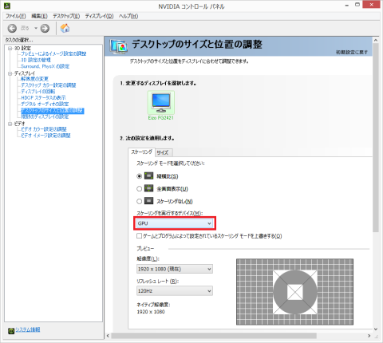Click the Forward arrow toolbar button

tap(45, 28)
